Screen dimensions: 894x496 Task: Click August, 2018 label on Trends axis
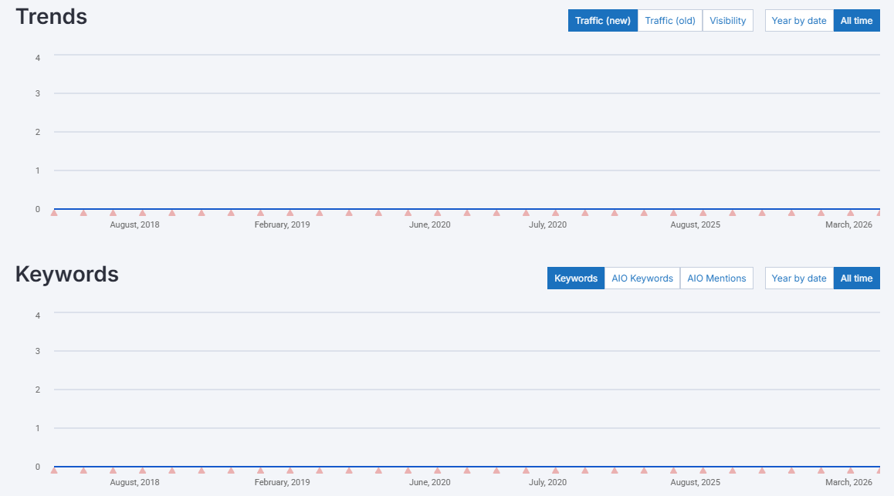click(134, 225)
